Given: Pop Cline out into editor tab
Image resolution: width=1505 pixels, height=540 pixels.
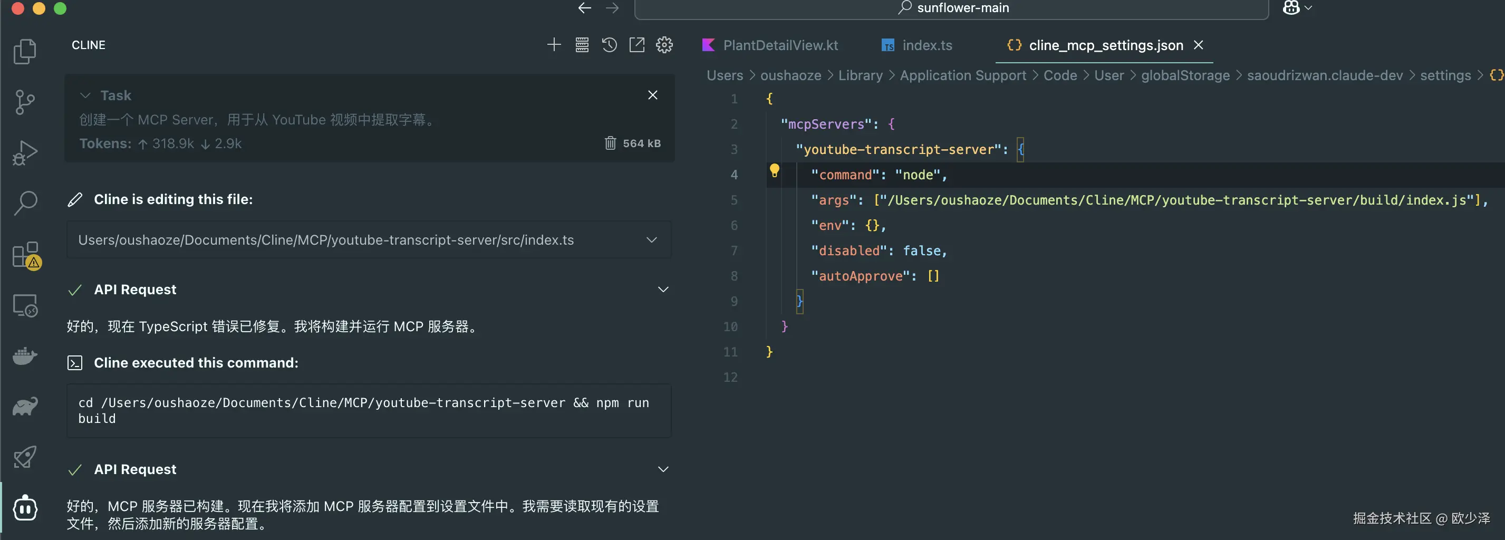Looking at the screenshot, I should point(637,45).
